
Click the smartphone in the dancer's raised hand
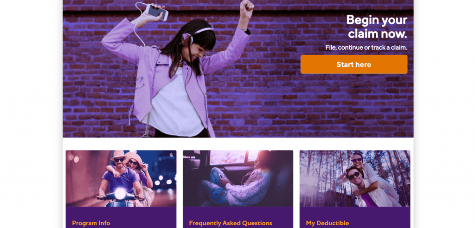tap(156, 12)
